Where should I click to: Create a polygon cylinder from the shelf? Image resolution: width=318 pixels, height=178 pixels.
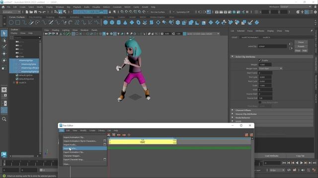tap(119, 22)
